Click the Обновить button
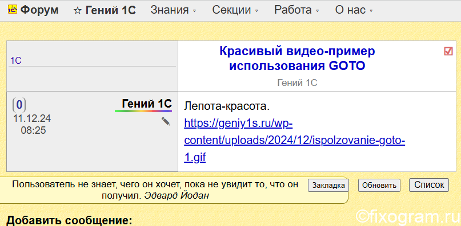 pyautogui.click(x=379, y=185)
